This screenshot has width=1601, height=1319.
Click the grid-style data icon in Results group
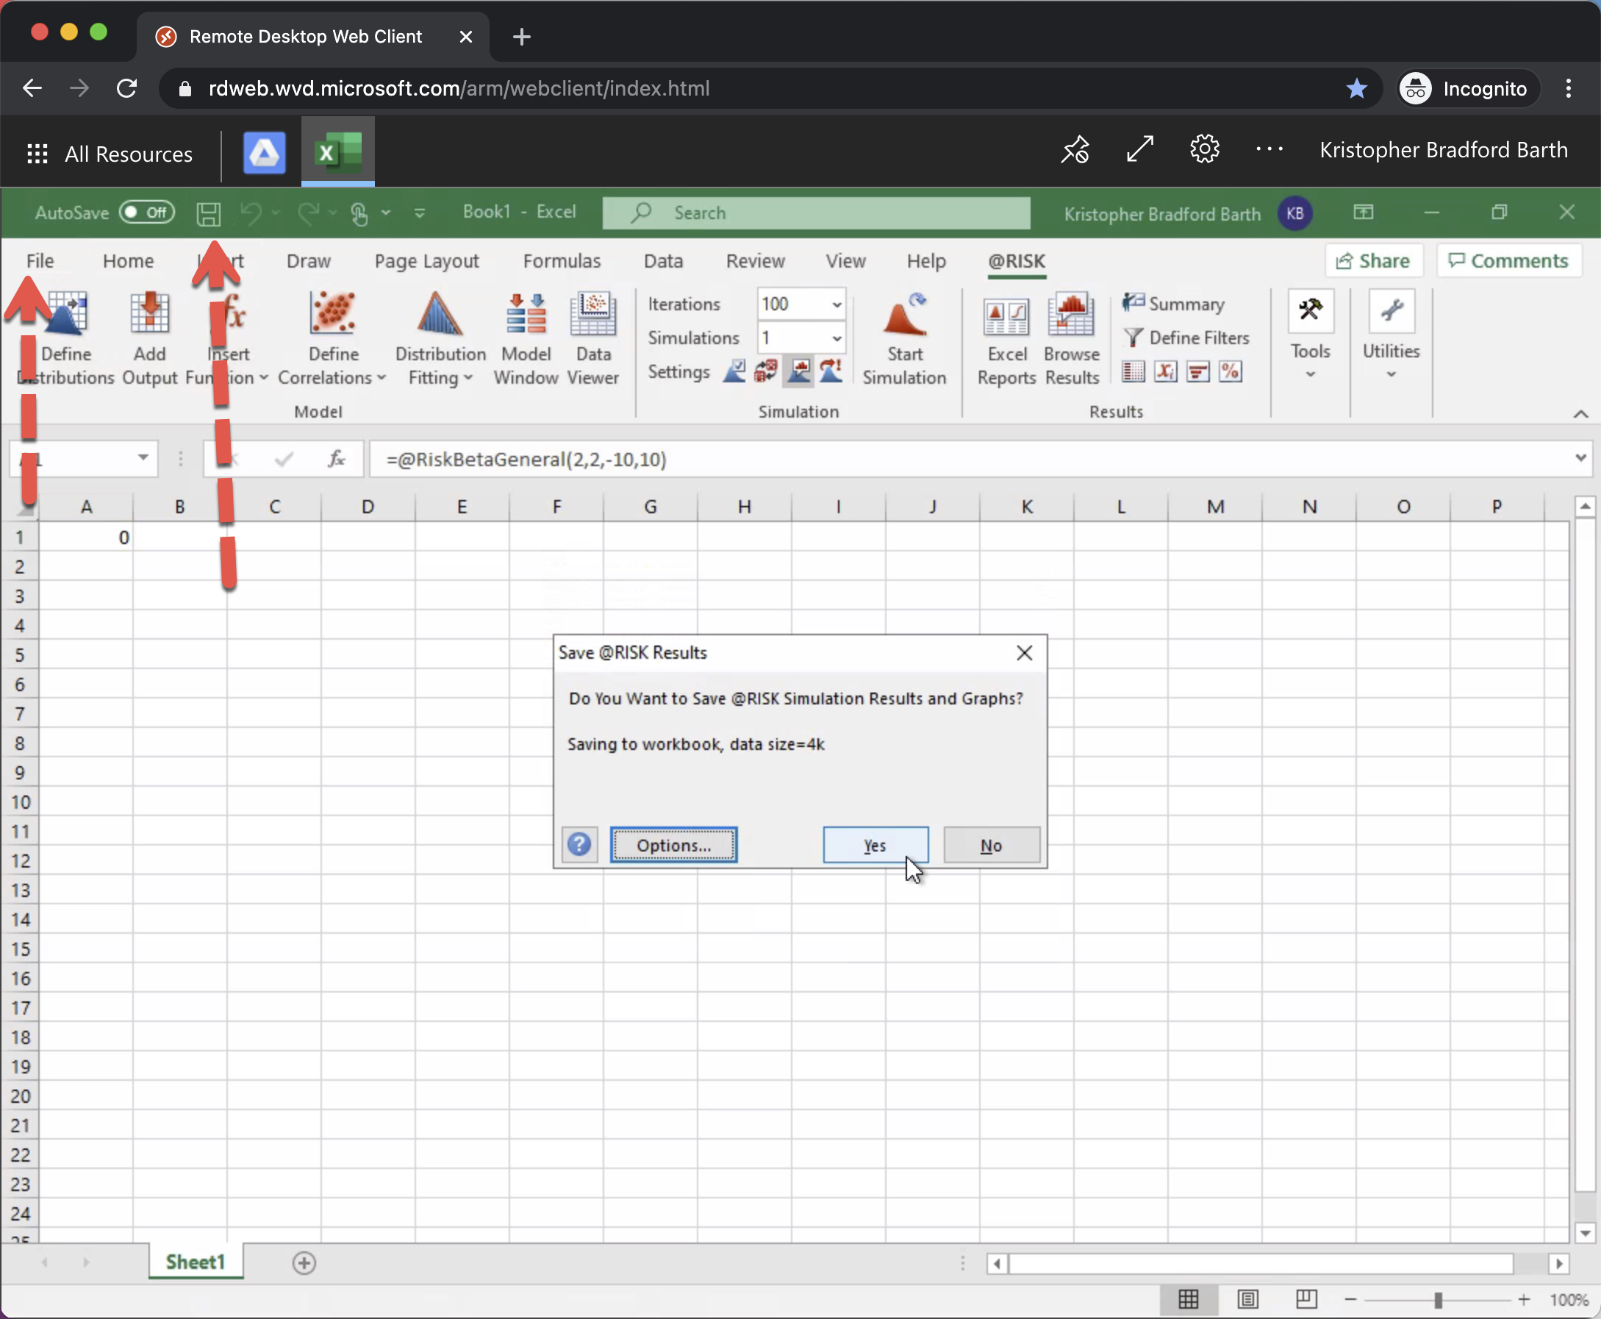click(x=1133, y=371)
